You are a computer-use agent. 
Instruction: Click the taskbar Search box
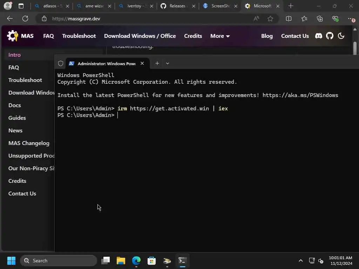[x=59, y=261]
